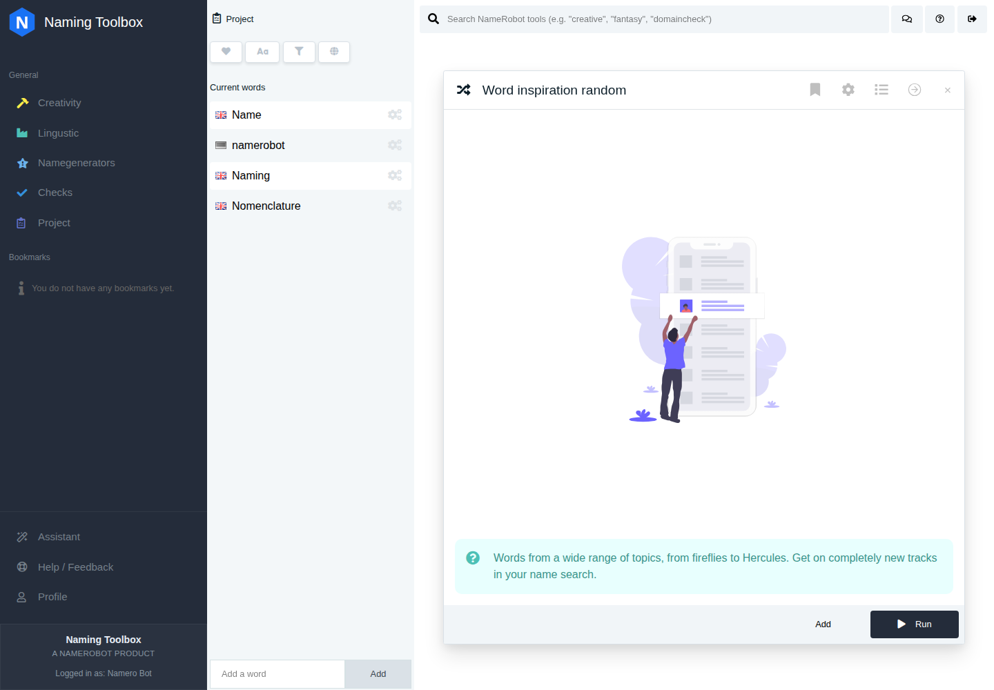
Task: Click the funnel filter button
Action: 299,52
